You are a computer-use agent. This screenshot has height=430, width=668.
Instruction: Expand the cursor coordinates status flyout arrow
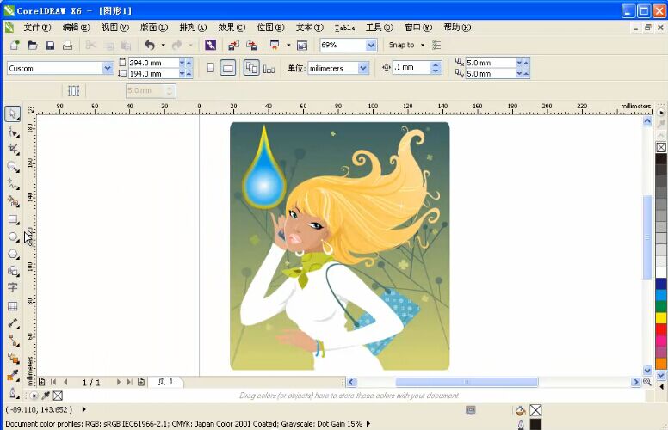pyautogui.click(x=83, y=409)
